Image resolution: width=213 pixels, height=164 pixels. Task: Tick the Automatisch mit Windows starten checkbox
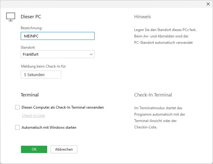[17, 127]
